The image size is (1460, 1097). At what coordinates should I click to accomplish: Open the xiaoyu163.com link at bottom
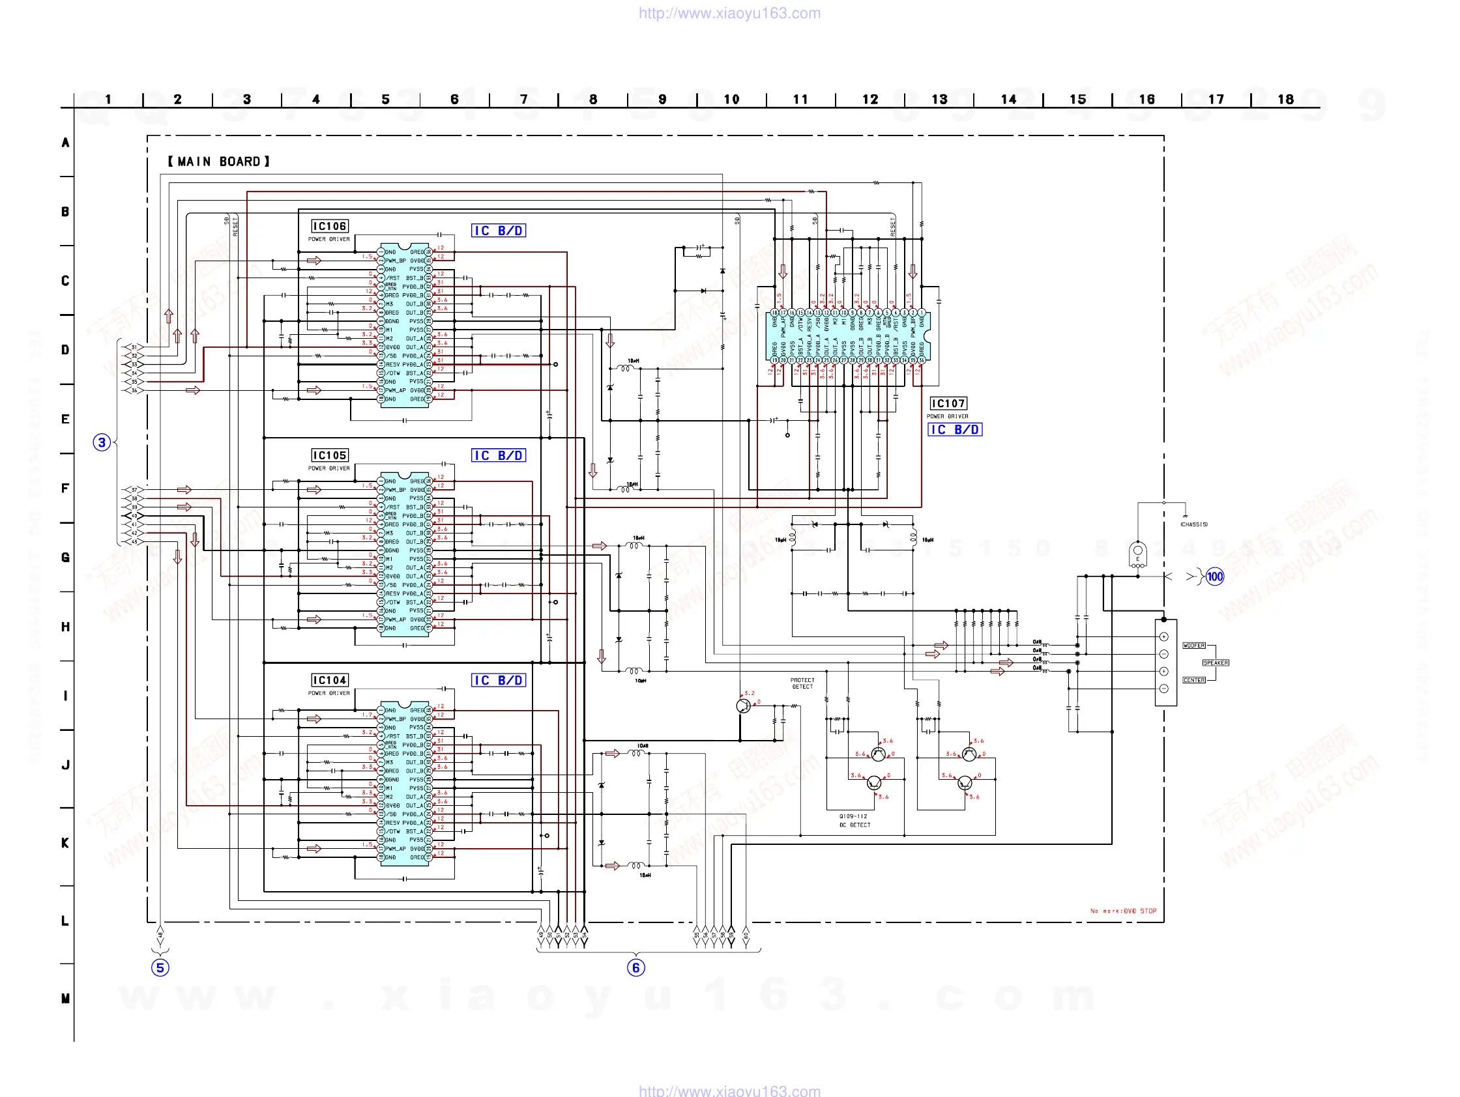pyautogui.click(x=729, y=1090)
